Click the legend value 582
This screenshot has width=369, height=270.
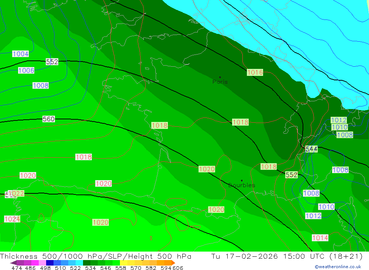[x=151, y=268]
